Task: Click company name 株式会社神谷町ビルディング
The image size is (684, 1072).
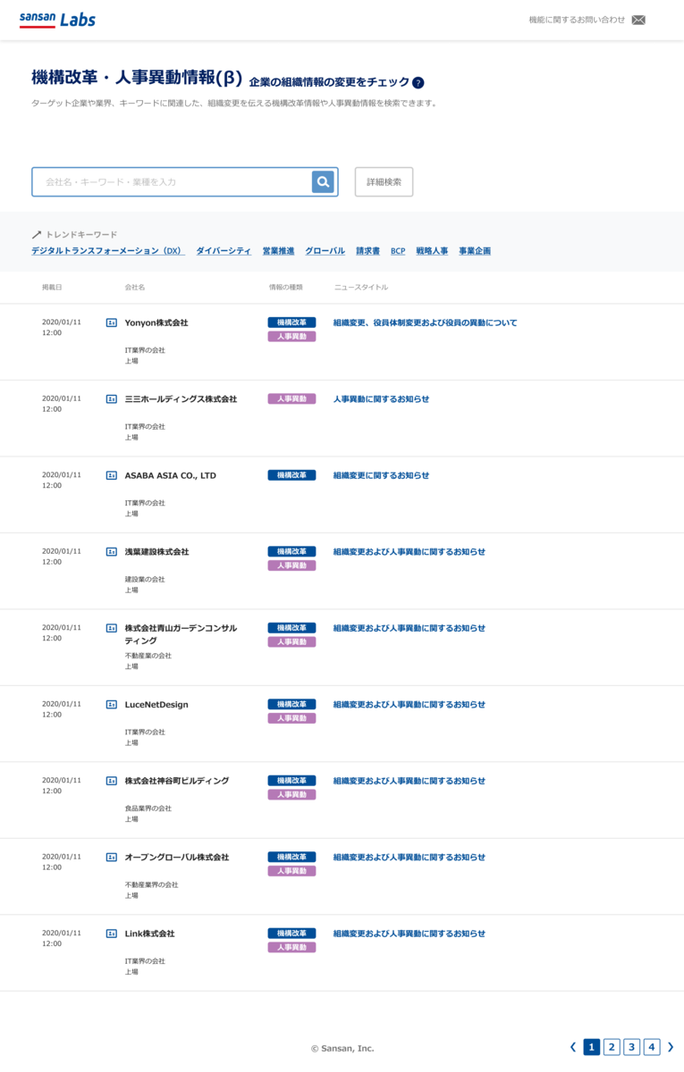Action: click(177, 781)
